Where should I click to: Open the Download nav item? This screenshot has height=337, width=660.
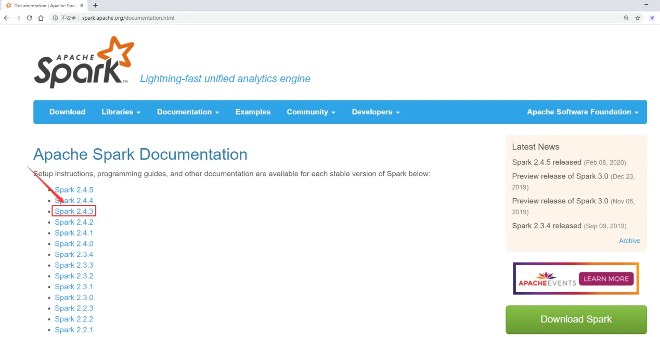tap(67, 112)
